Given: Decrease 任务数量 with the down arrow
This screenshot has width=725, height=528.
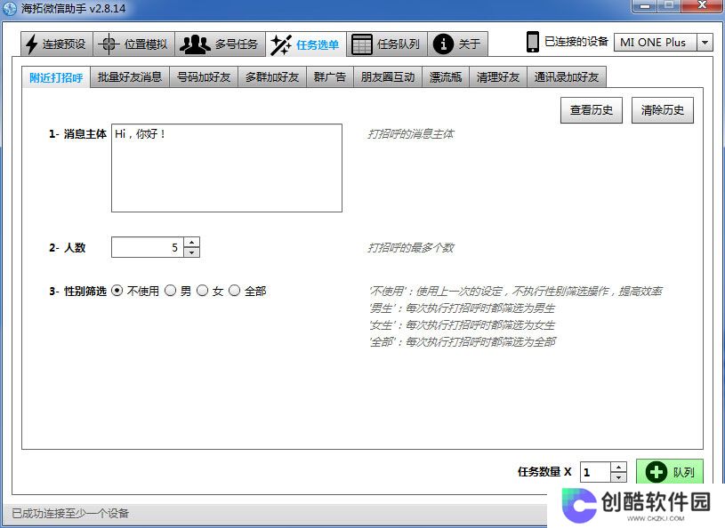Looking at the screenshot, I should (618, 477).
